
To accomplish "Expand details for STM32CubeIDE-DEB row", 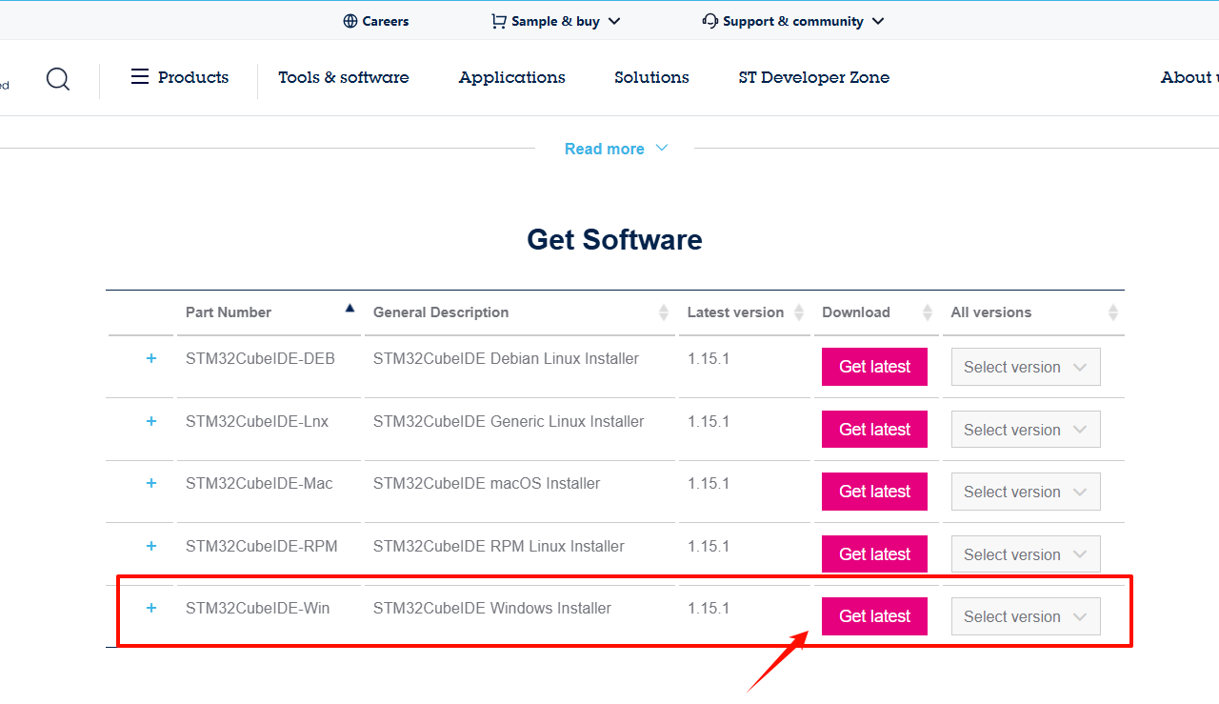I will [151, 358].
